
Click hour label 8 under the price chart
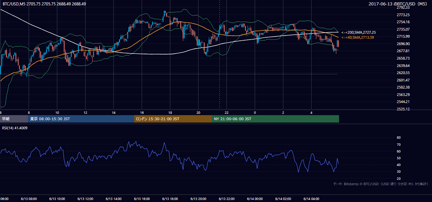(x=29, y=112)
